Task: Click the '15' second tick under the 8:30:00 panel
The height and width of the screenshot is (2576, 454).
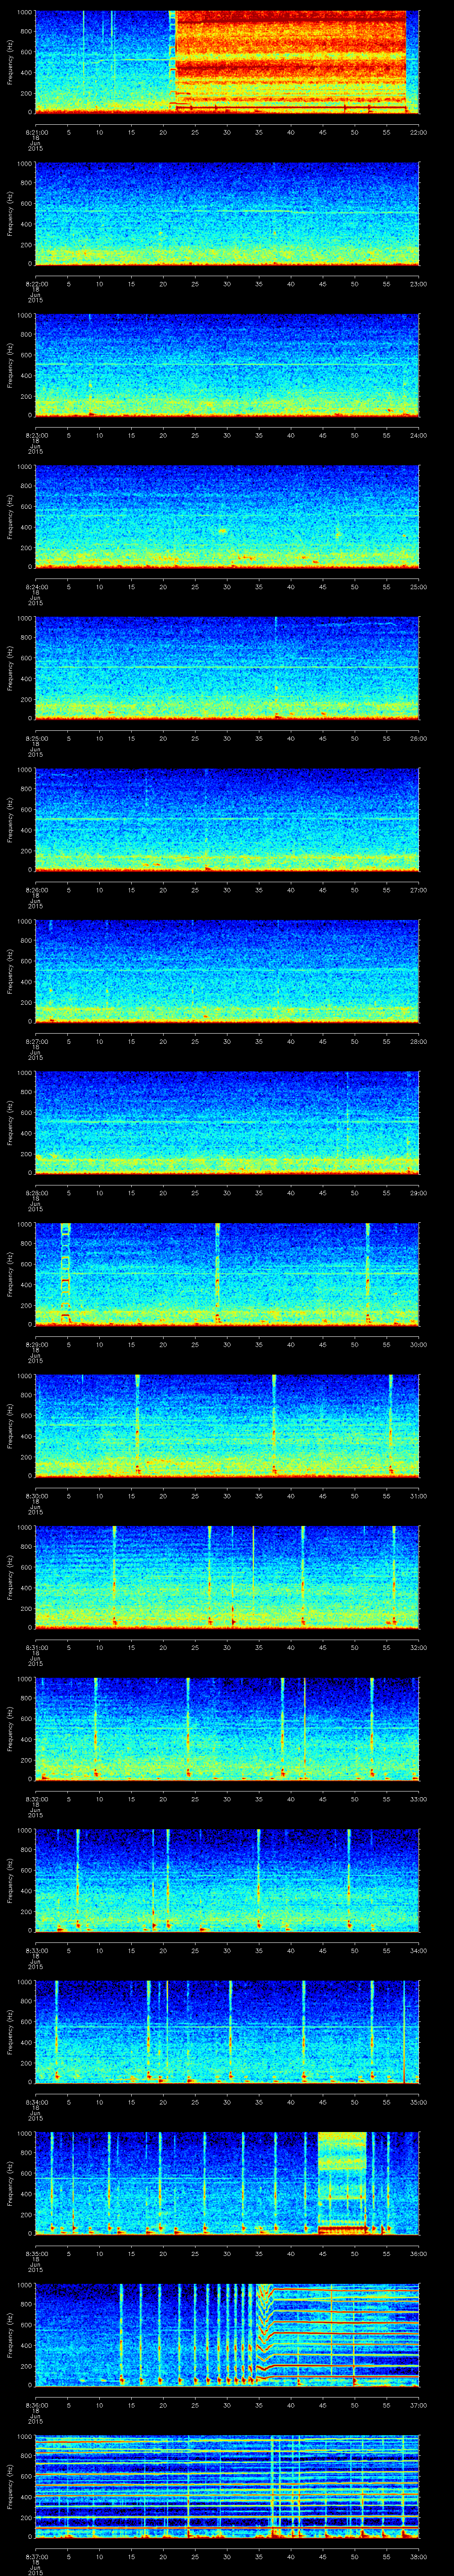Action: tap(132, 1496)
